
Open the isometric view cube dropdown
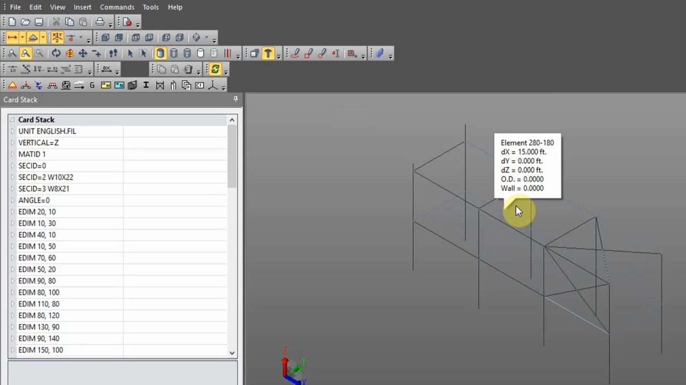click(x=207, y=38)
